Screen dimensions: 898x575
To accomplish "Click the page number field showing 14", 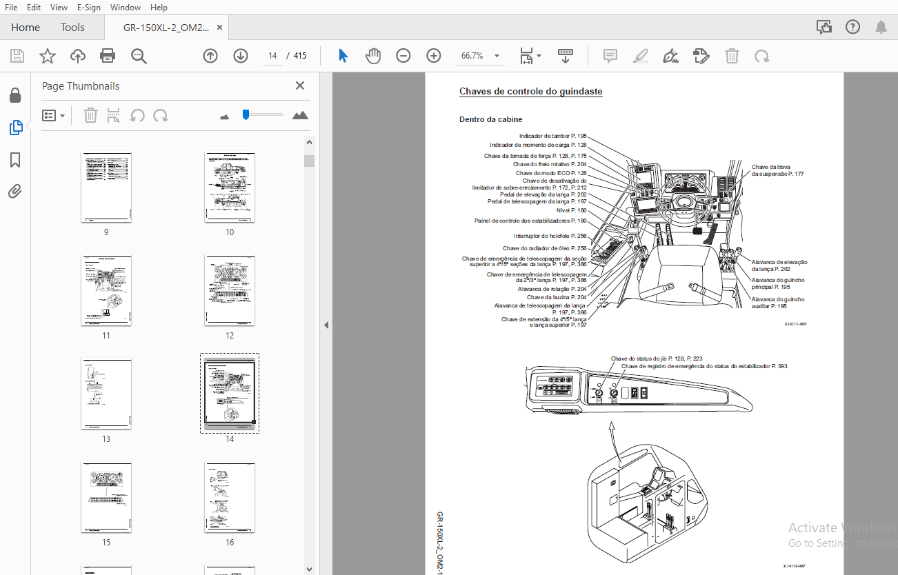I will coord(273,56).
